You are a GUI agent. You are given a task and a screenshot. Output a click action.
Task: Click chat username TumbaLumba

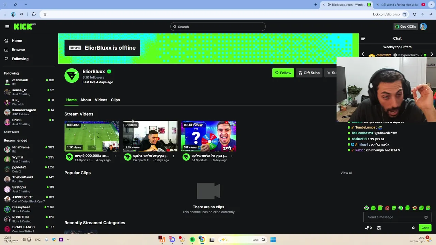[365, 127]
